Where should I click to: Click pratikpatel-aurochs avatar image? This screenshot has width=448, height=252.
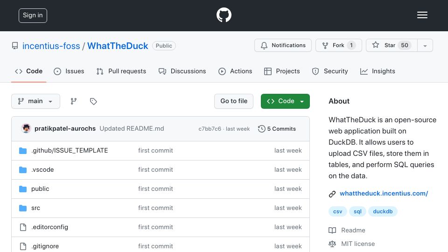tap(26, 129)
